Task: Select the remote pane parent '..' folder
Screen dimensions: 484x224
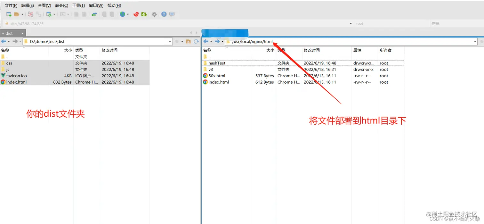Action: click(x=303, y=57)
